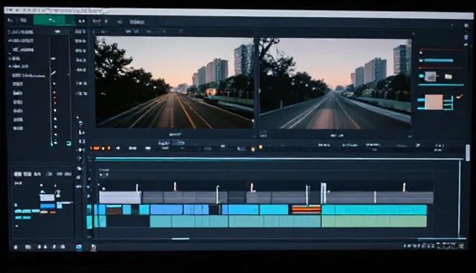Click the teal bracket icon under left panel list

pyautogui.click(x=69, y=143)
